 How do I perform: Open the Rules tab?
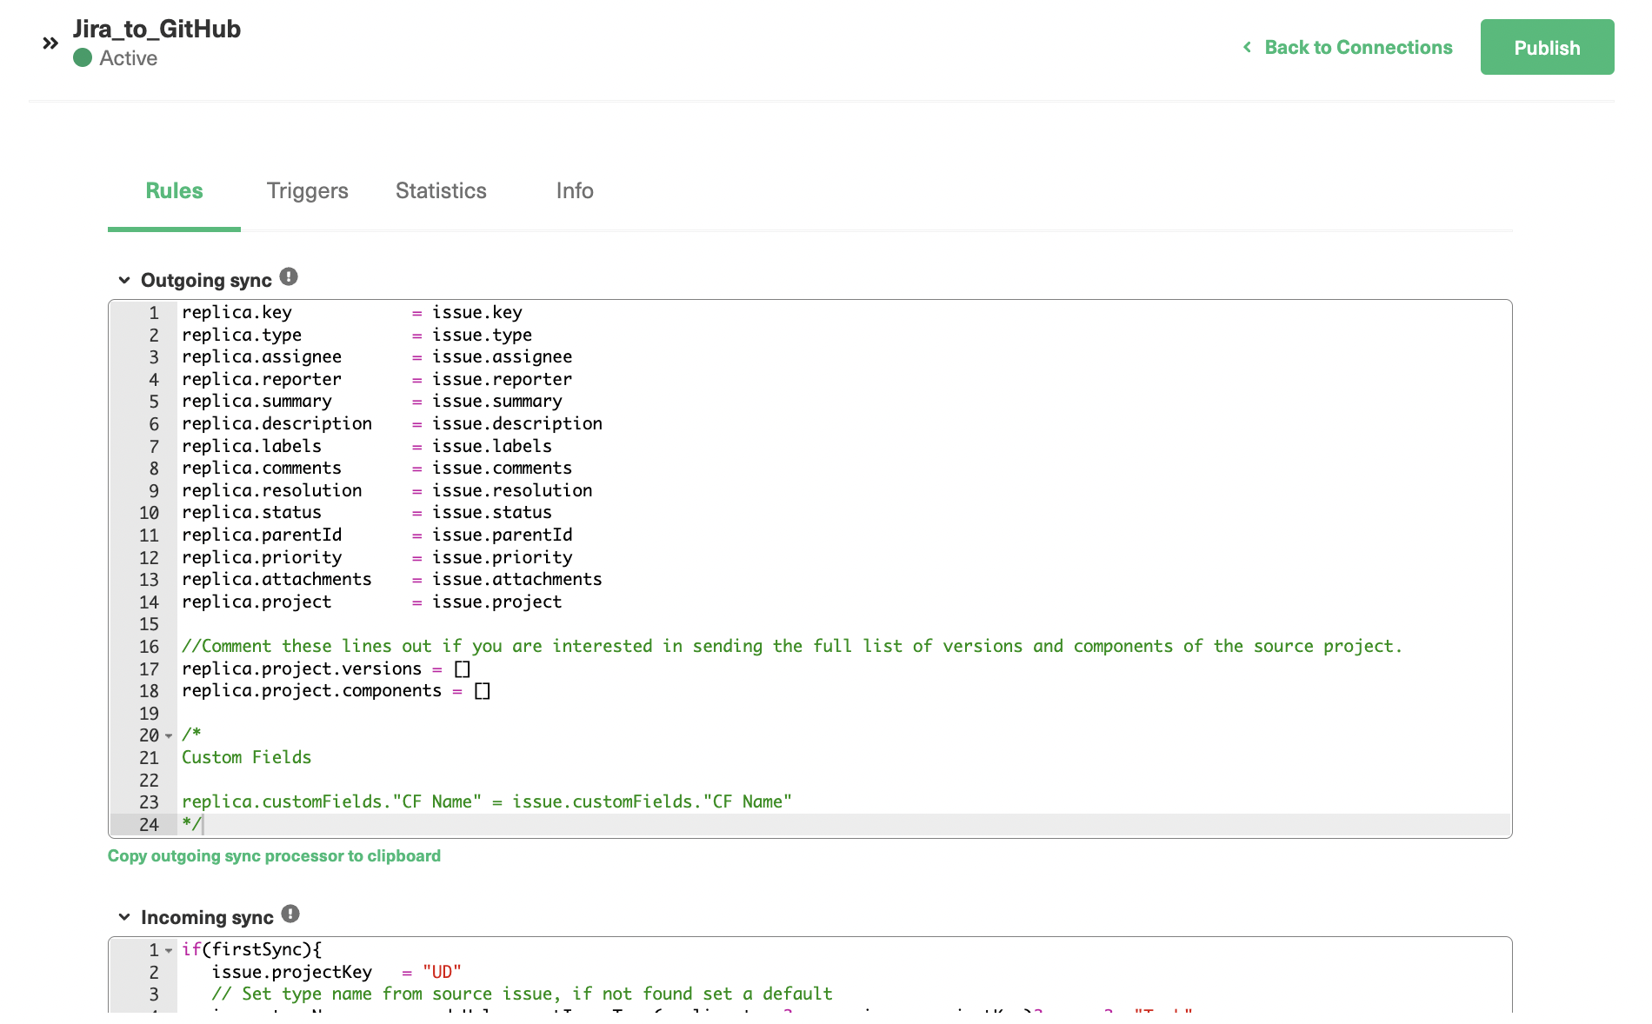tap(174, 190)
